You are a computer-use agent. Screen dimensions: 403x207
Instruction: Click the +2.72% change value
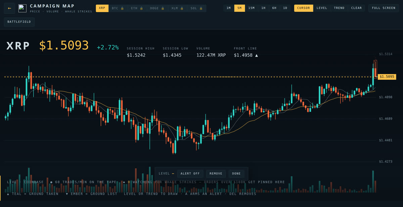[x=108, y=48]
